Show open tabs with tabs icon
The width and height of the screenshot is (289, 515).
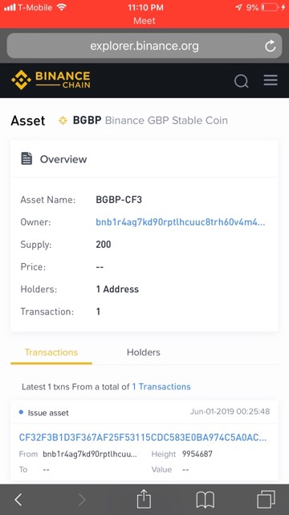click(x=266, y=500)
